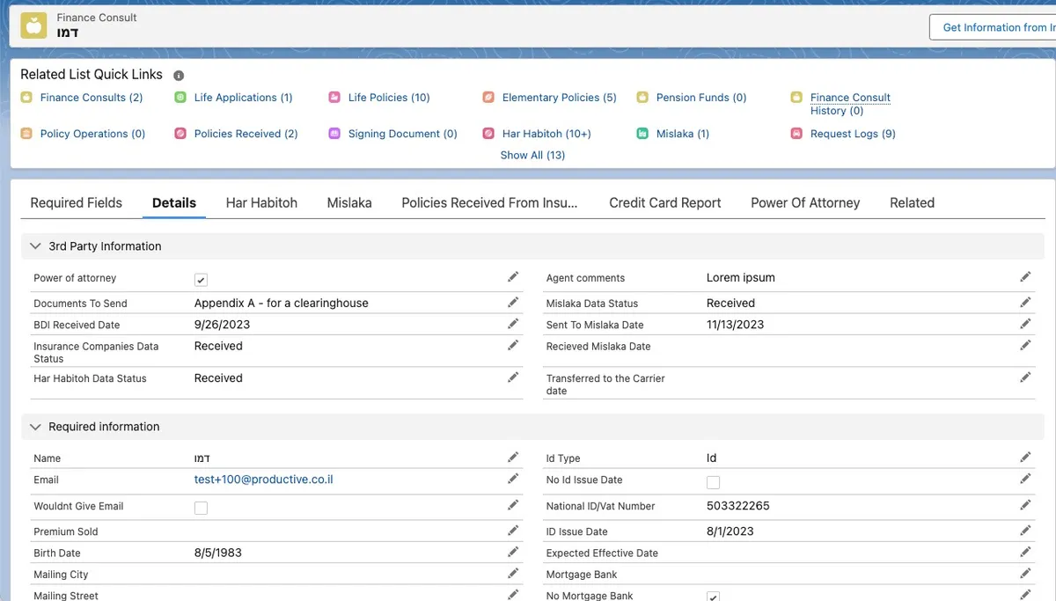Toggle the No Id Issue Date checkbox
Screen dimensions: 1056x601
[x=713, y=482]
